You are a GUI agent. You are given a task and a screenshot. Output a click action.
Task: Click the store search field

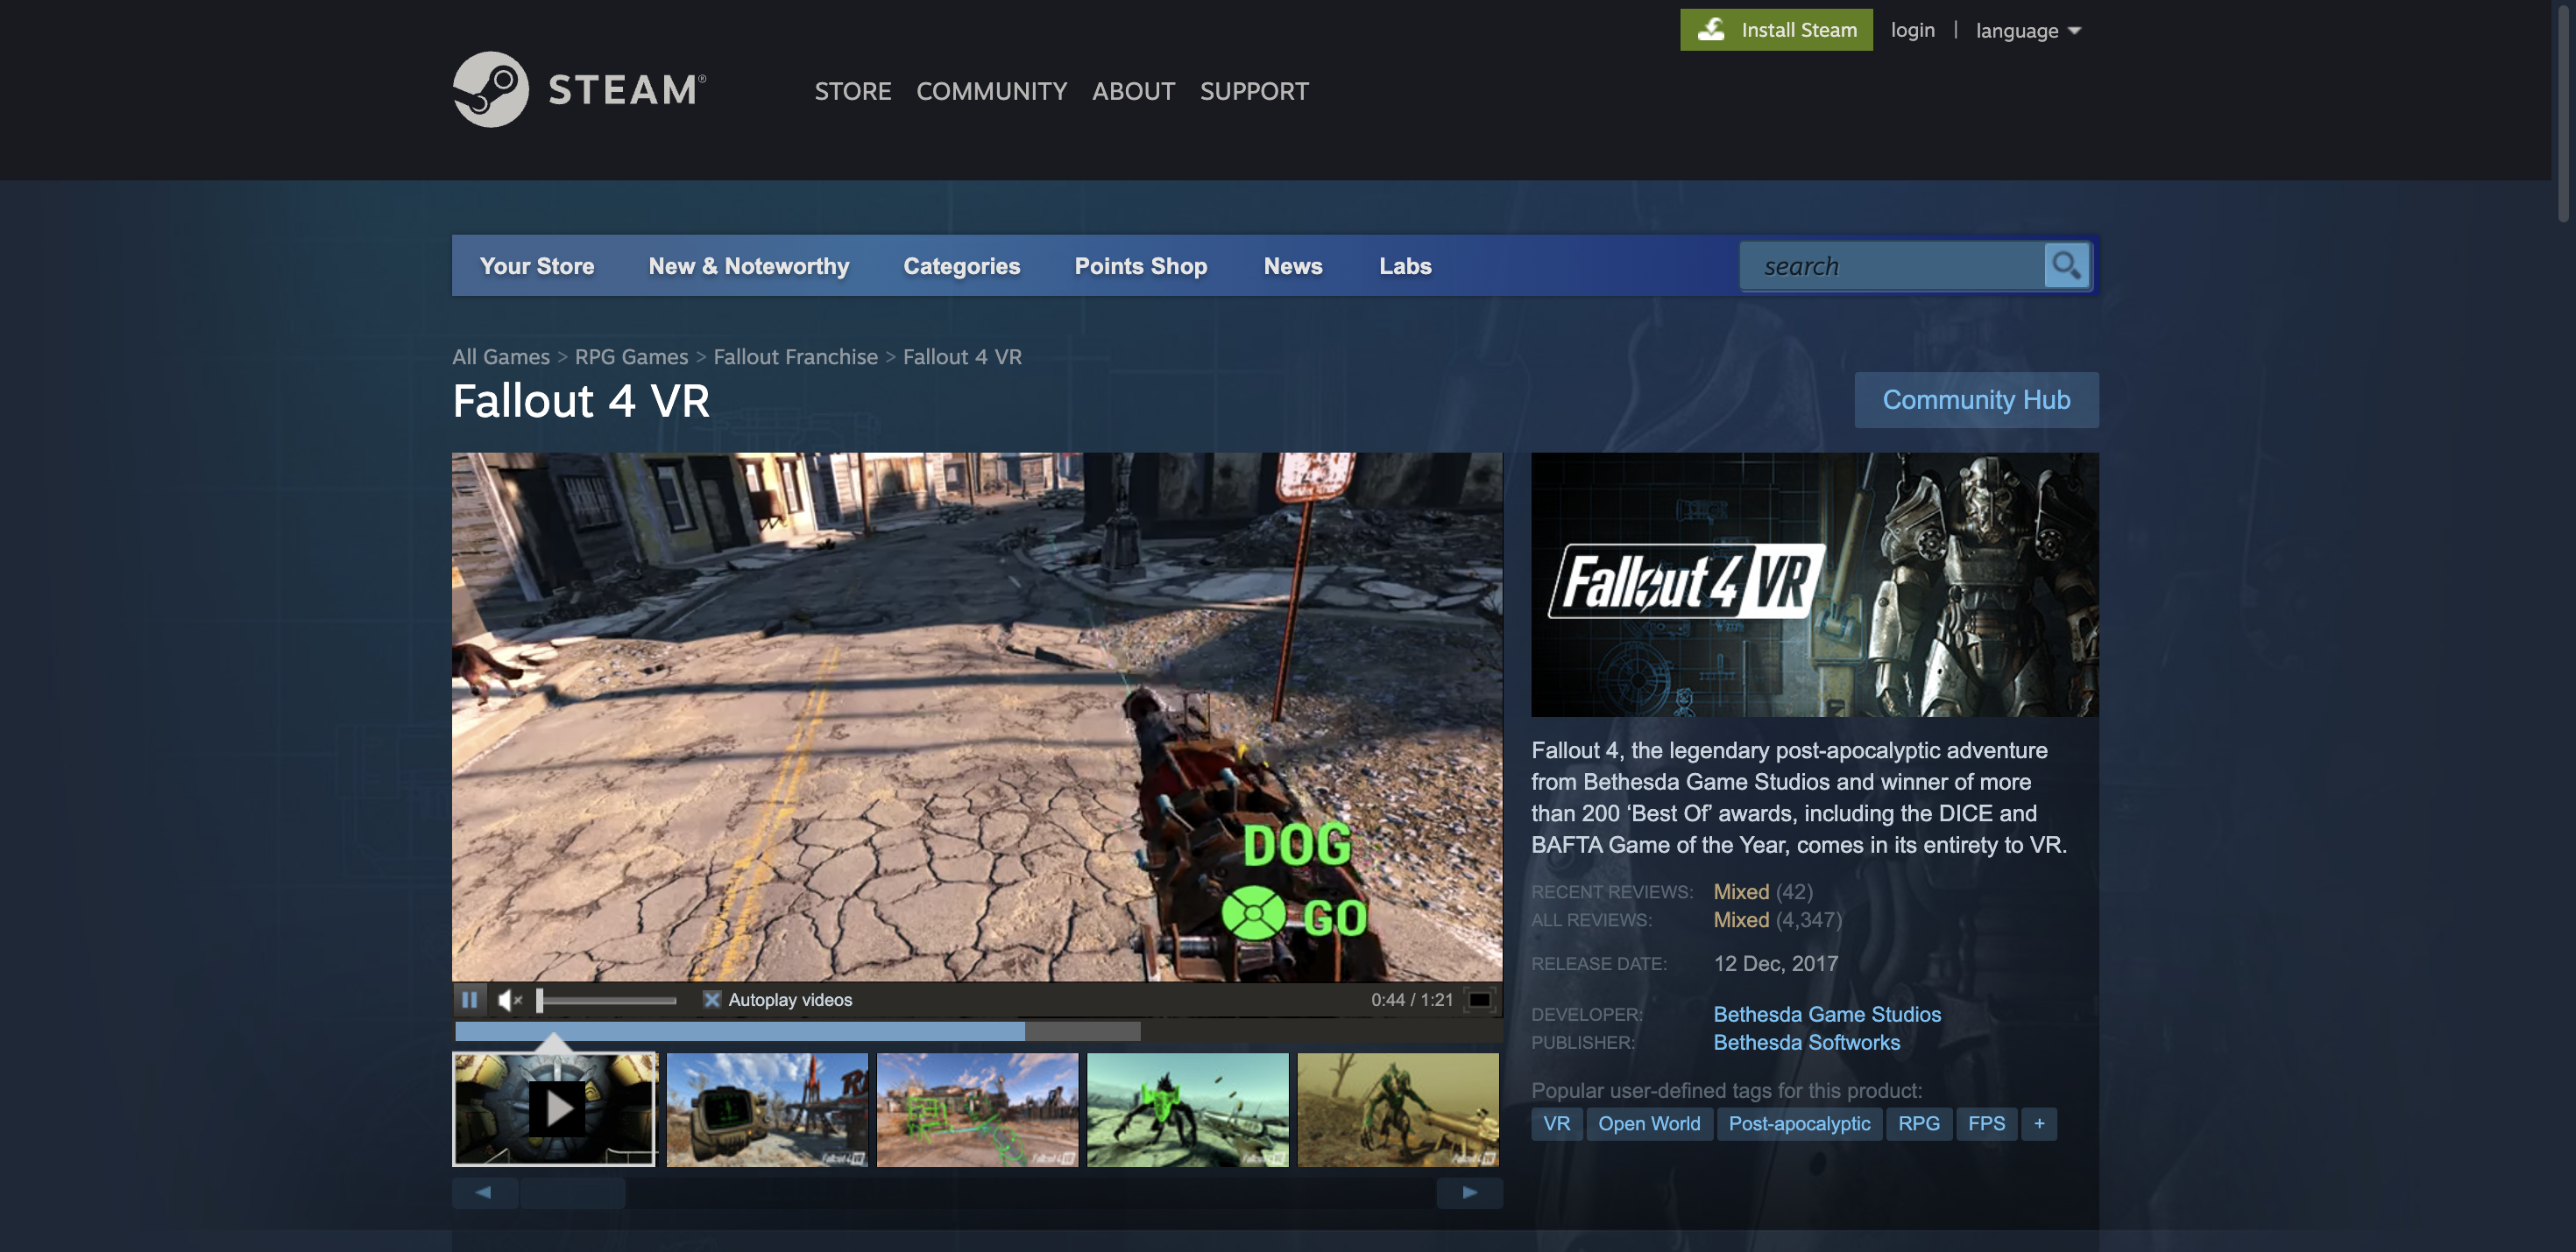[1892, 266]
